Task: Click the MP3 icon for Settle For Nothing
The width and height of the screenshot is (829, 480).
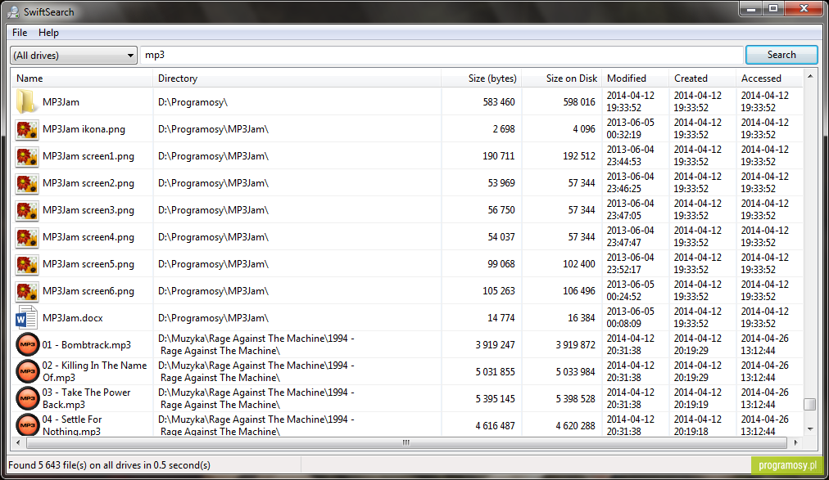Action: click(x=28, y=425)
